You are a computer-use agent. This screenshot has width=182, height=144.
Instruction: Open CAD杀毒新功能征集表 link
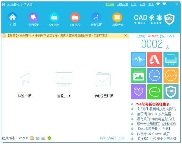(x=153, y=104)
